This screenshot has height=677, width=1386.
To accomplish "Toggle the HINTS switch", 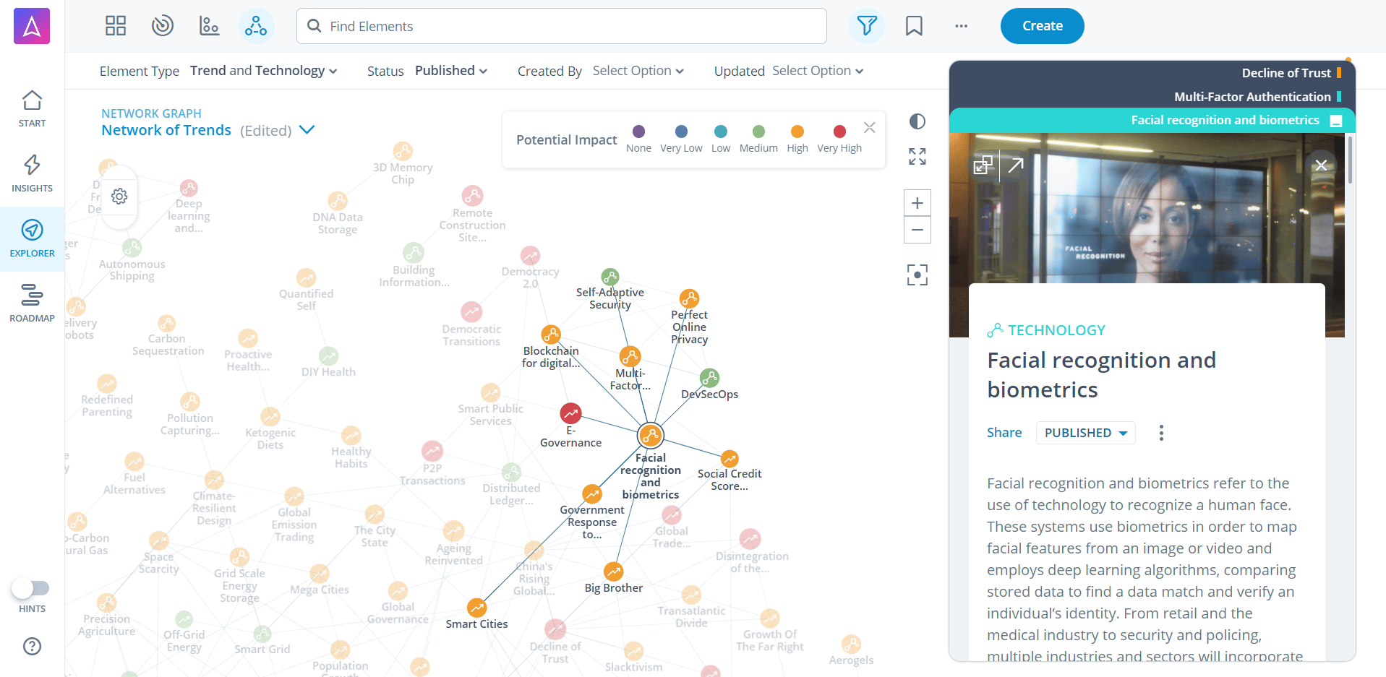I will (x=31, y=589).
